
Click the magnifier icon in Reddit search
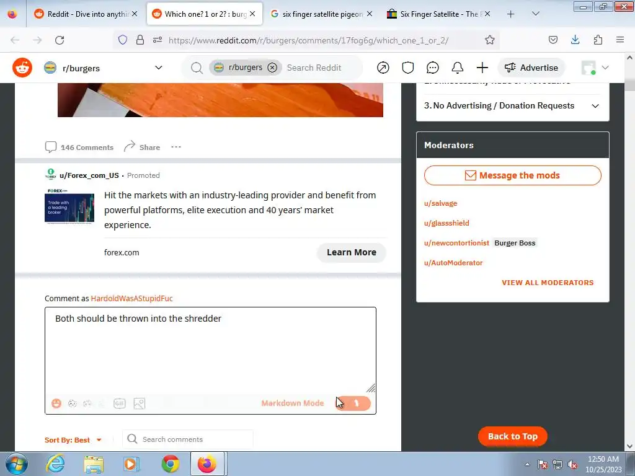197,68
